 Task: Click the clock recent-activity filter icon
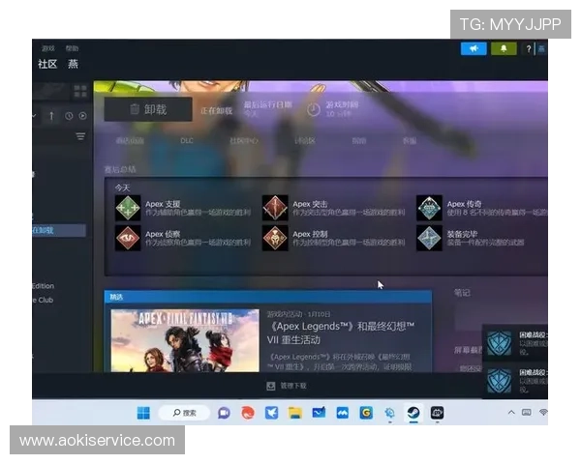tap(69, 116)
